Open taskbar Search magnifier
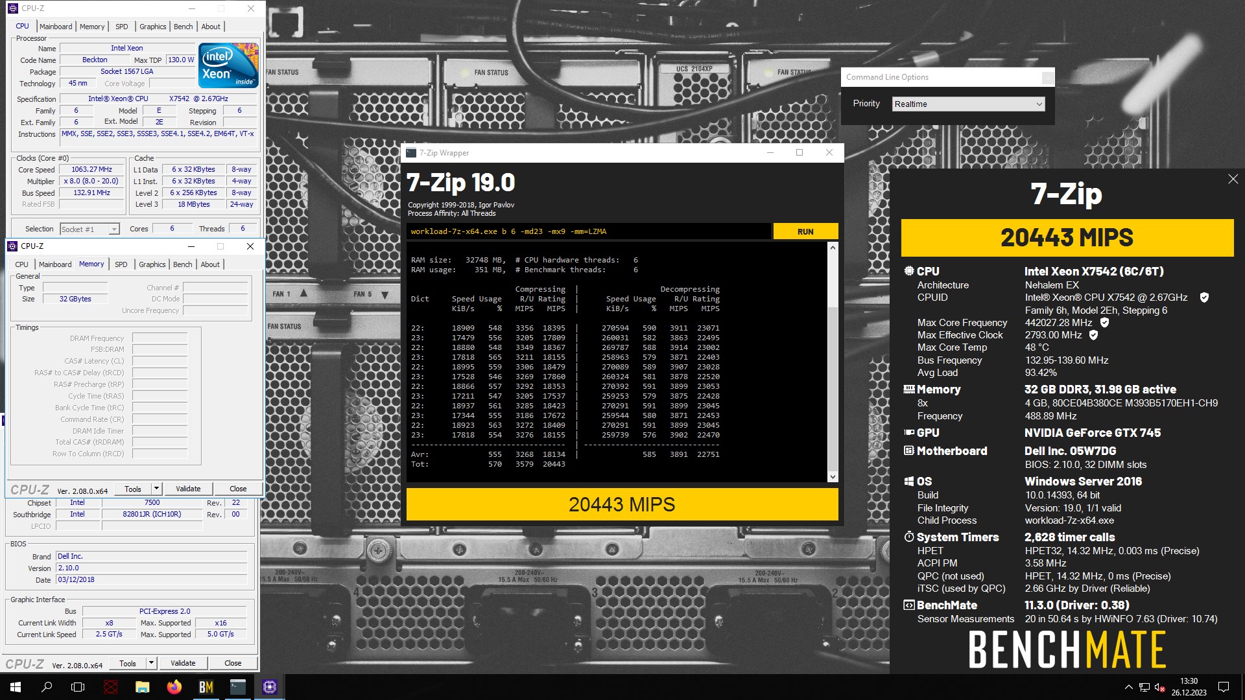 tap(47, 687)
